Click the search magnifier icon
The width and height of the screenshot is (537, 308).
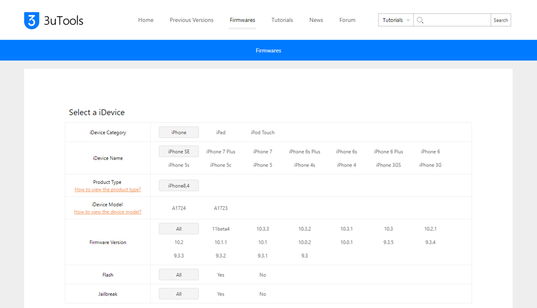click(420, 20)
